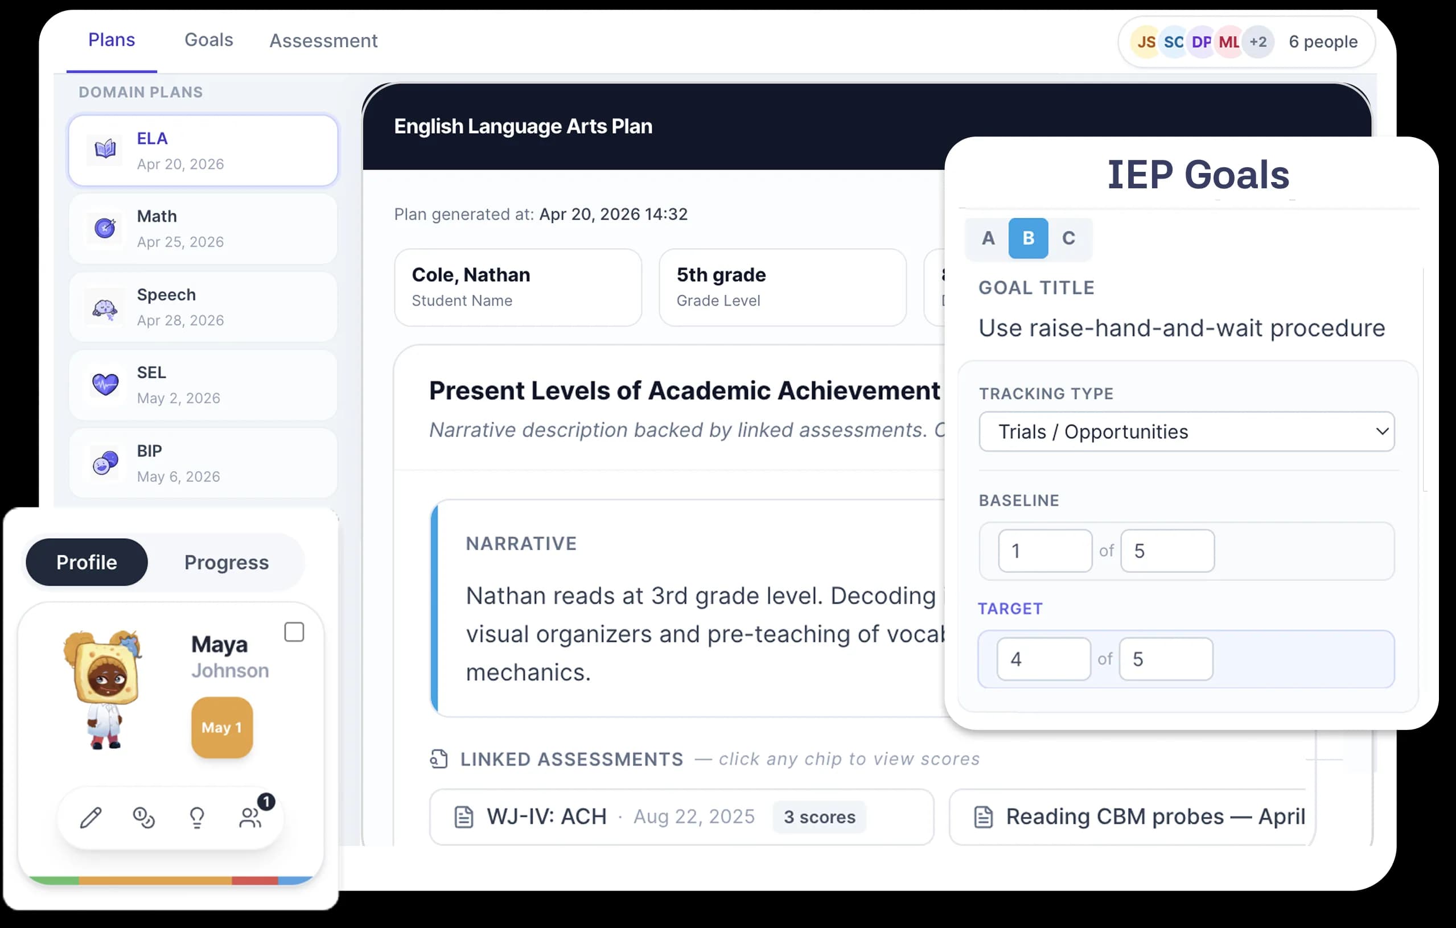Open the Assessment tab
Viewport: 1456px width, 928px height.
[x=323, y=40]
